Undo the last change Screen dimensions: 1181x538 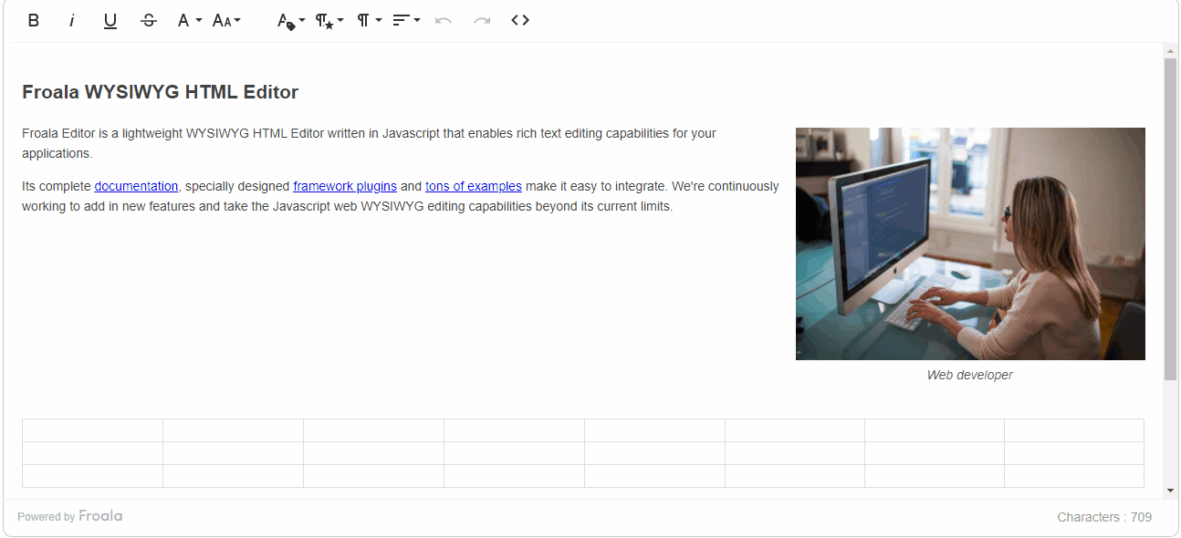(x=444, y=19)
